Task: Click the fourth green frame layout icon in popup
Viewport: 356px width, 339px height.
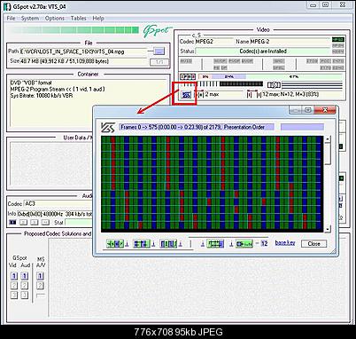Action: click(215, 244)
